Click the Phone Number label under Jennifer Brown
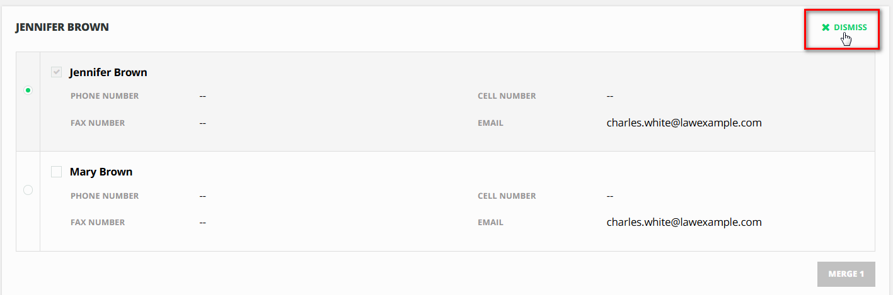 105,96
